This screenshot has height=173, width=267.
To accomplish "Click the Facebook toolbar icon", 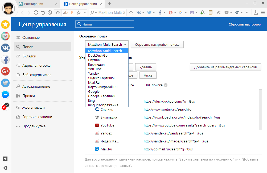I will tap(160, 12).
